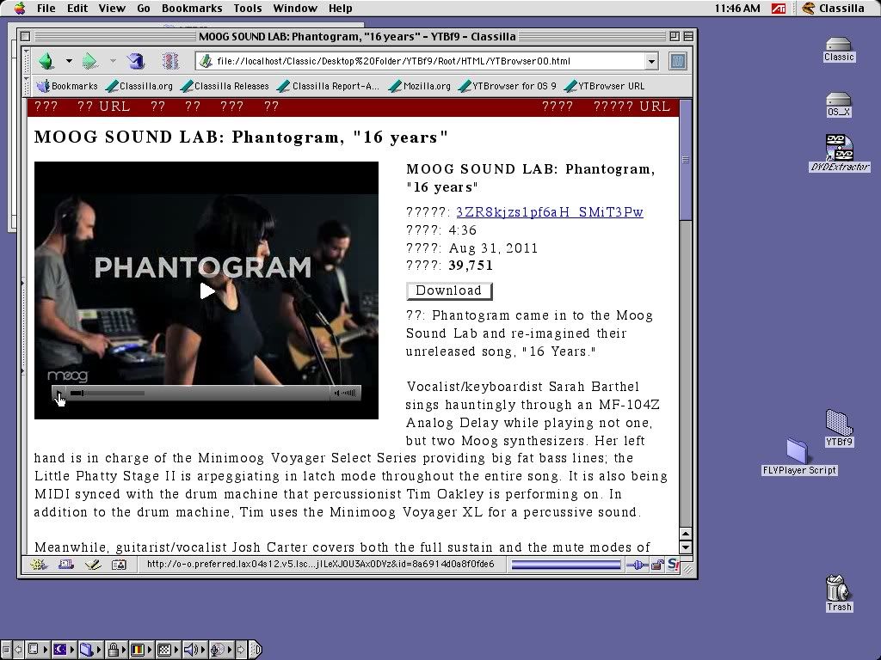
Task: Open Composer icon in status bar
Action: 93,565
